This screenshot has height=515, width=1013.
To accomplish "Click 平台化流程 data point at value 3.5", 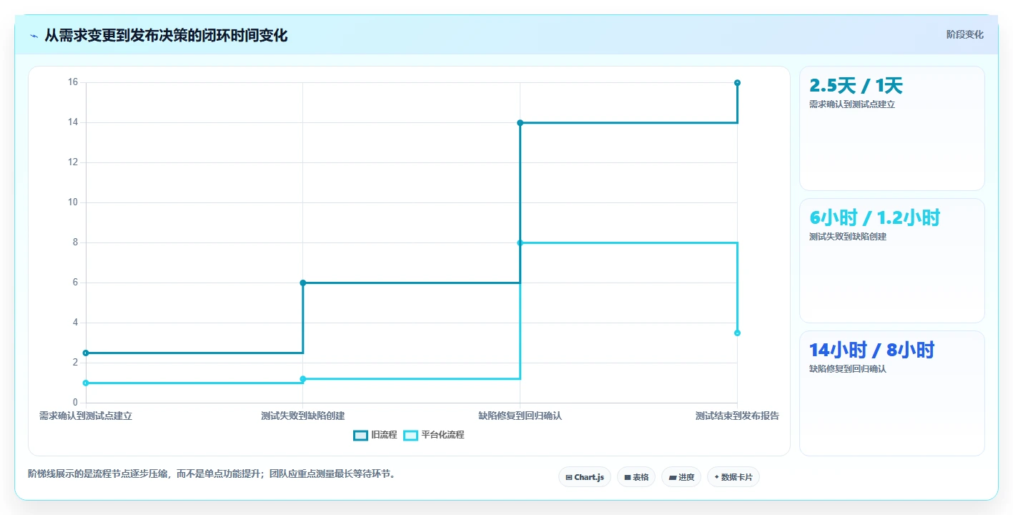I will 737,333.
